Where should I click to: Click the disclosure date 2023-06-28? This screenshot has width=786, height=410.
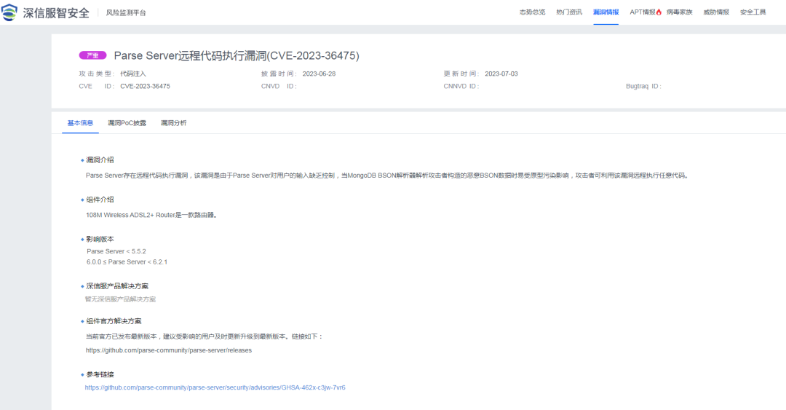click(x=319, y=74)
